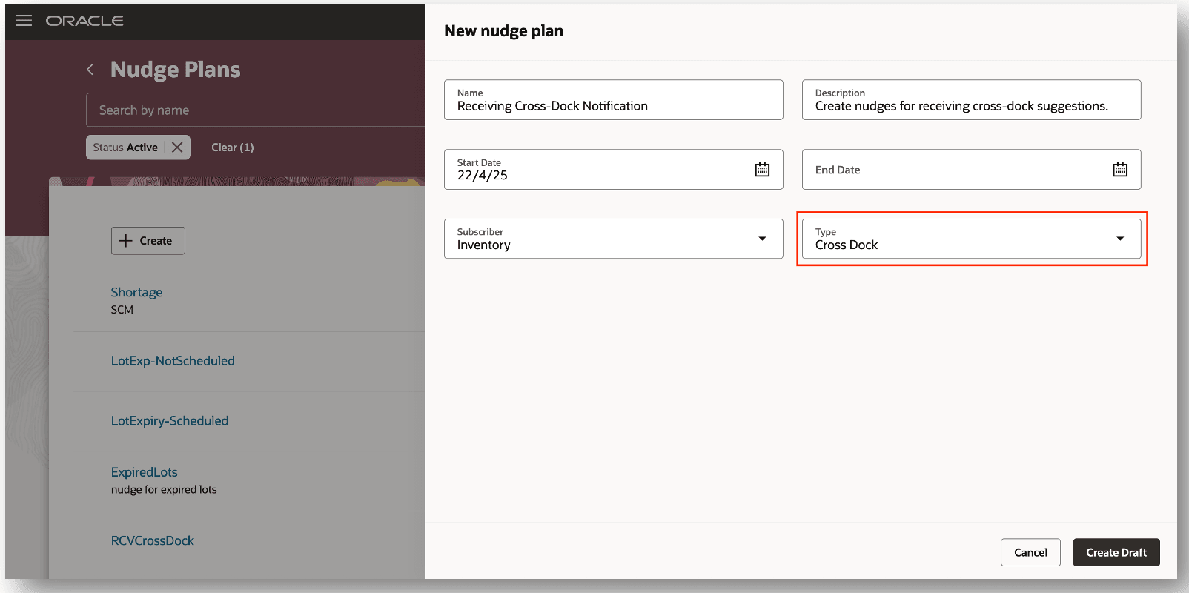
Task: Click the Start Date field
Action: (614, 170)
